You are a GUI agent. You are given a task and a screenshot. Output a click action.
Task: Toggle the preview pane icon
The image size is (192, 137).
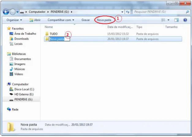(x=176, y=20)
